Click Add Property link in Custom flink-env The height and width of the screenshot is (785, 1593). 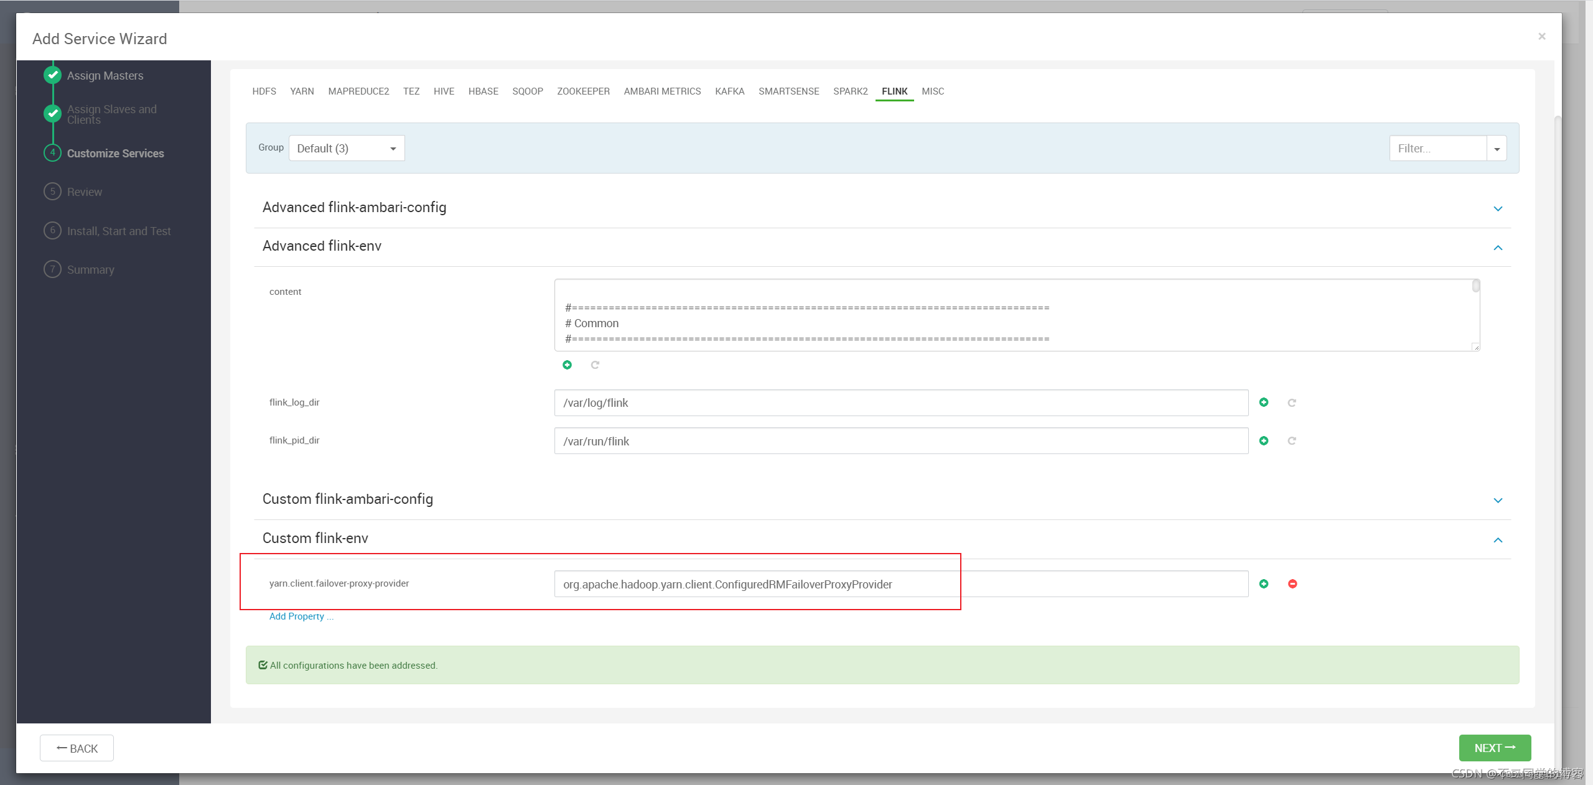[297, 616]
